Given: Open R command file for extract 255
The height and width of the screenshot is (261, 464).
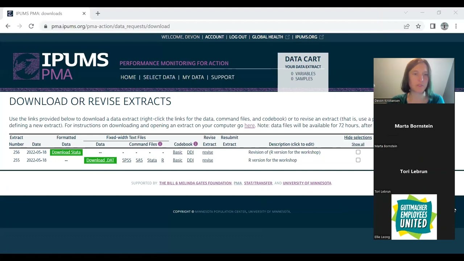Looking at the screenshot, I should pyautogui.click(x=162, y=160).
